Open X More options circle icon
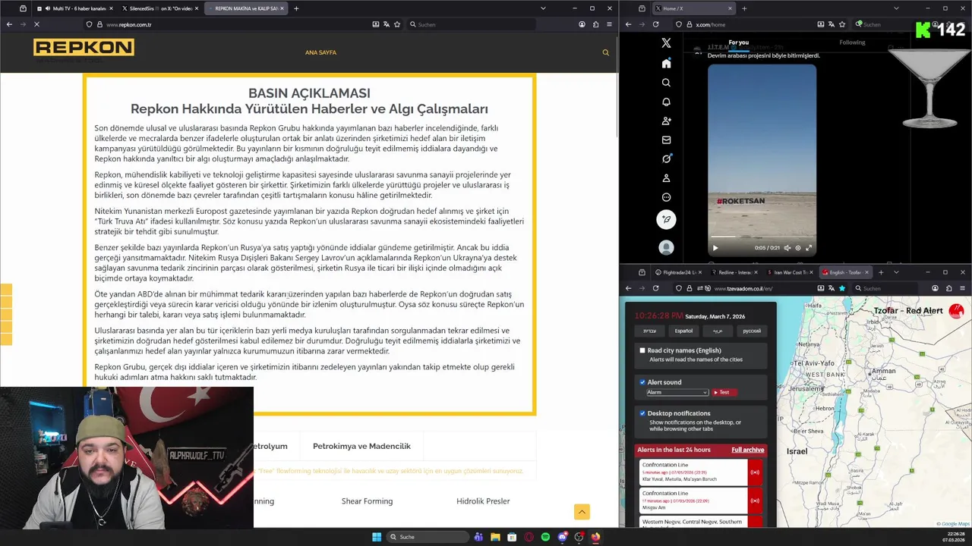972x546 pixels. [x=666, y=197]
